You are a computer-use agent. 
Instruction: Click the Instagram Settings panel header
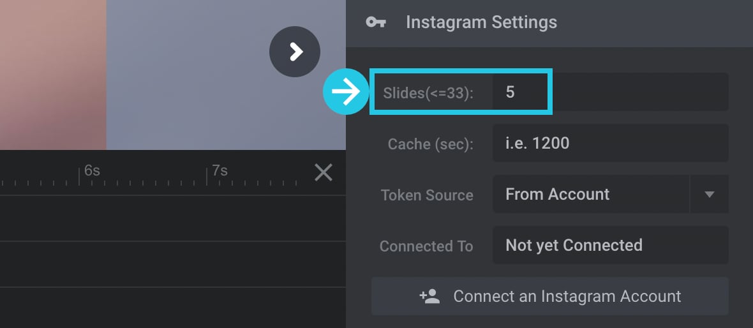[x=549, y=22]
